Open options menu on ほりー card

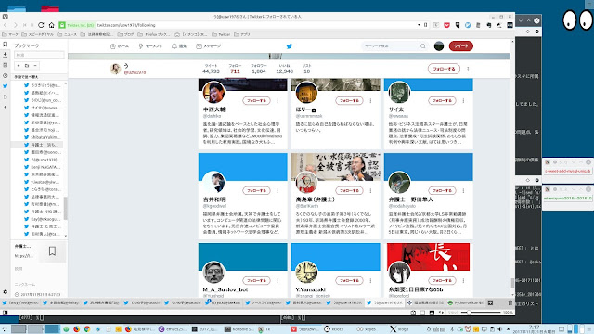pyautogui.click(x=370, y=101)
